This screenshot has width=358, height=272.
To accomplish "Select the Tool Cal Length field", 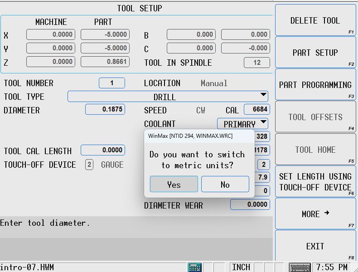I will tap(102, 150).
